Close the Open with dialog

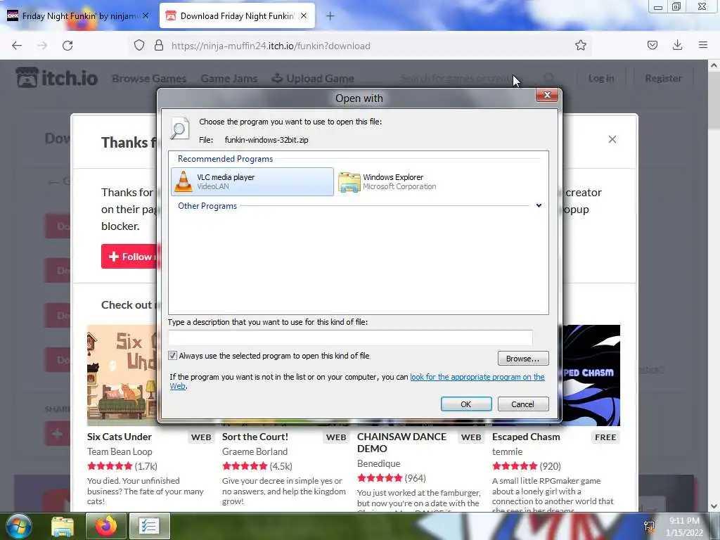tap(547, 95)
